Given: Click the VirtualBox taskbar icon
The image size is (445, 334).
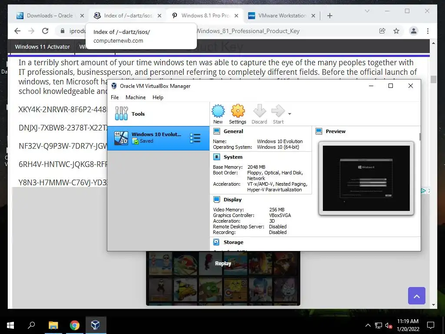Looking at the screenshot, I should click(x=95, y=325).
